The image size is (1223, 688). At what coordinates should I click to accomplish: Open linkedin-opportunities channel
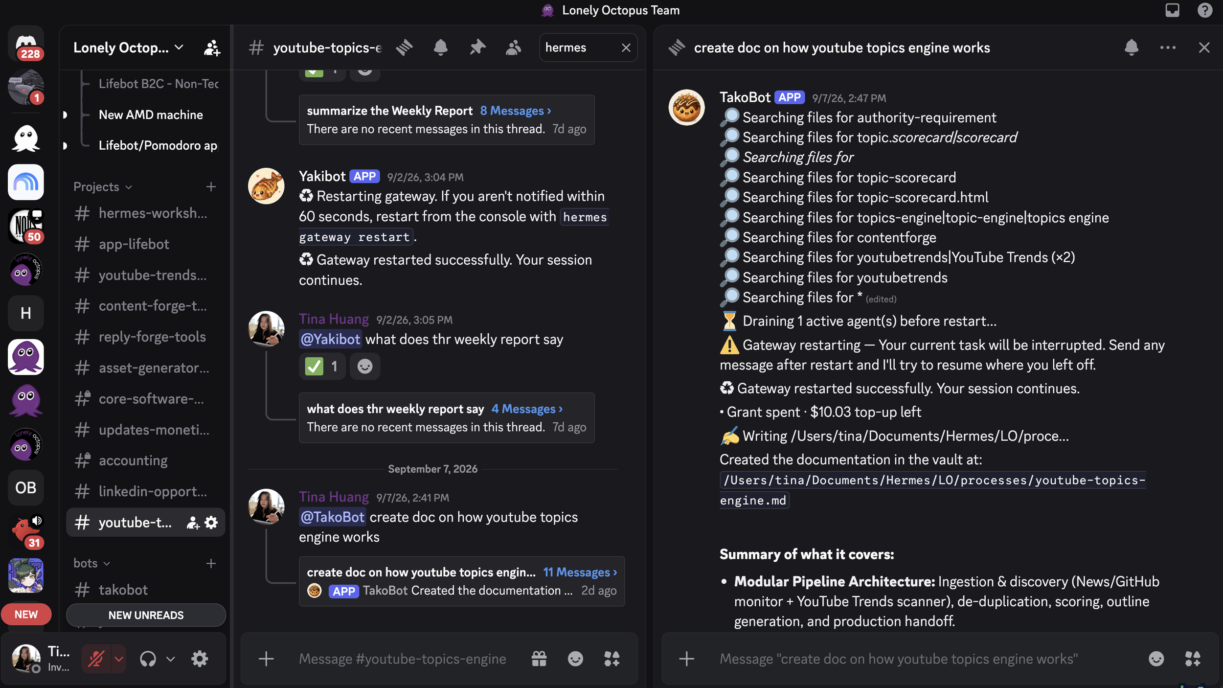(x=145, y=491)
